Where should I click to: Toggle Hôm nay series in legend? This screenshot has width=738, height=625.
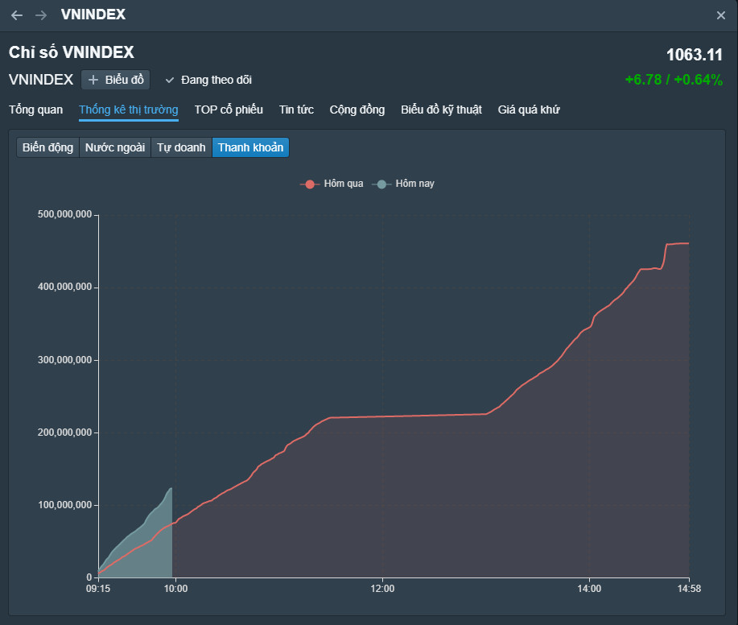pyautogui.click(x=403, y=184)
